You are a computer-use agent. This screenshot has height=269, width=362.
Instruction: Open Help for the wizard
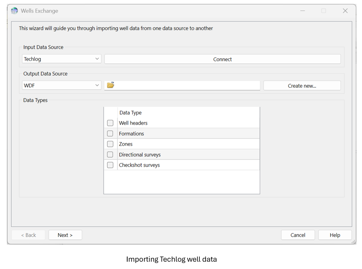[x=335, y=235]
